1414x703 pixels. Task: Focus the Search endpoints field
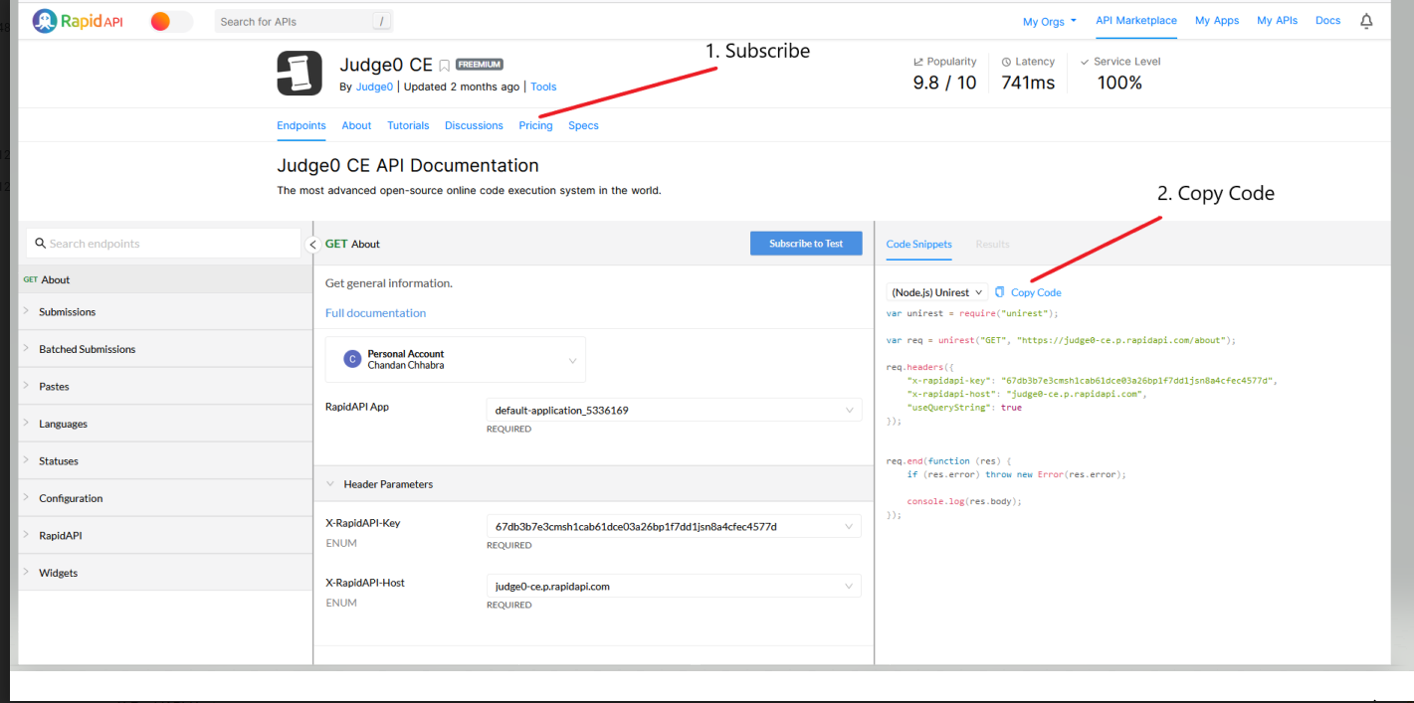point(163,243)
